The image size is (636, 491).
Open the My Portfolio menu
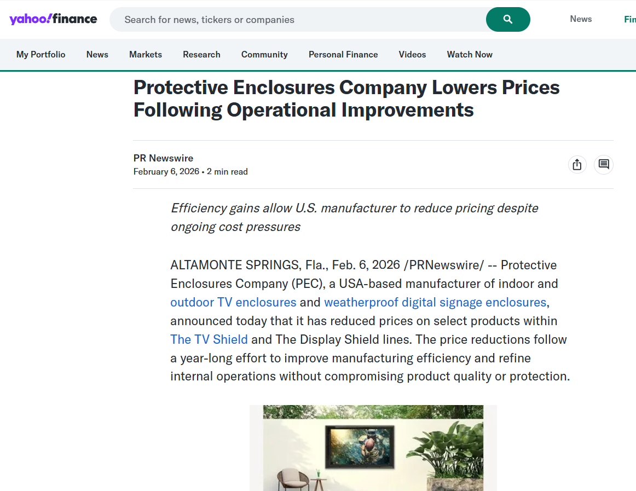41,55
